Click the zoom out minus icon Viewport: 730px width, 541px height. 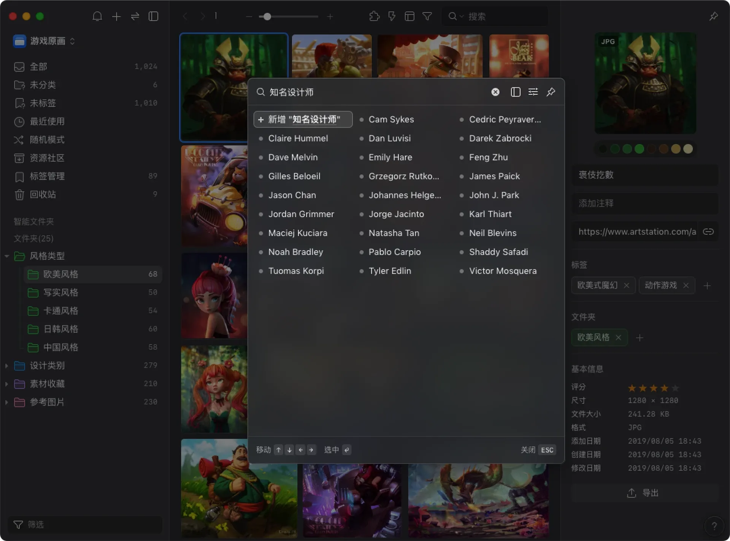pyautogui.click(x=249, y=16)
